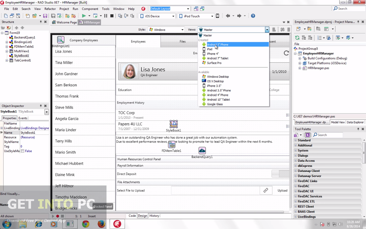Click the Project Manager refresh green icon
The image size is (366, 229).
pyautogui.click(x=297, y=38)
